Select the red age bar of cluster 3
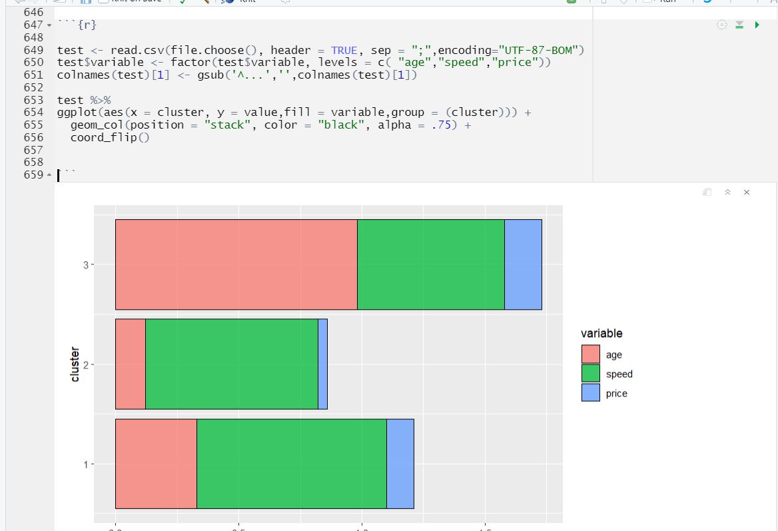The width and height of the screenshot is (778, 531). 236,265
